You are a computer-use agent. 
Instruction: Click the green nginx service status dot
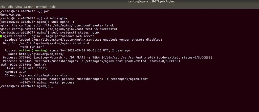click(1, 36)
